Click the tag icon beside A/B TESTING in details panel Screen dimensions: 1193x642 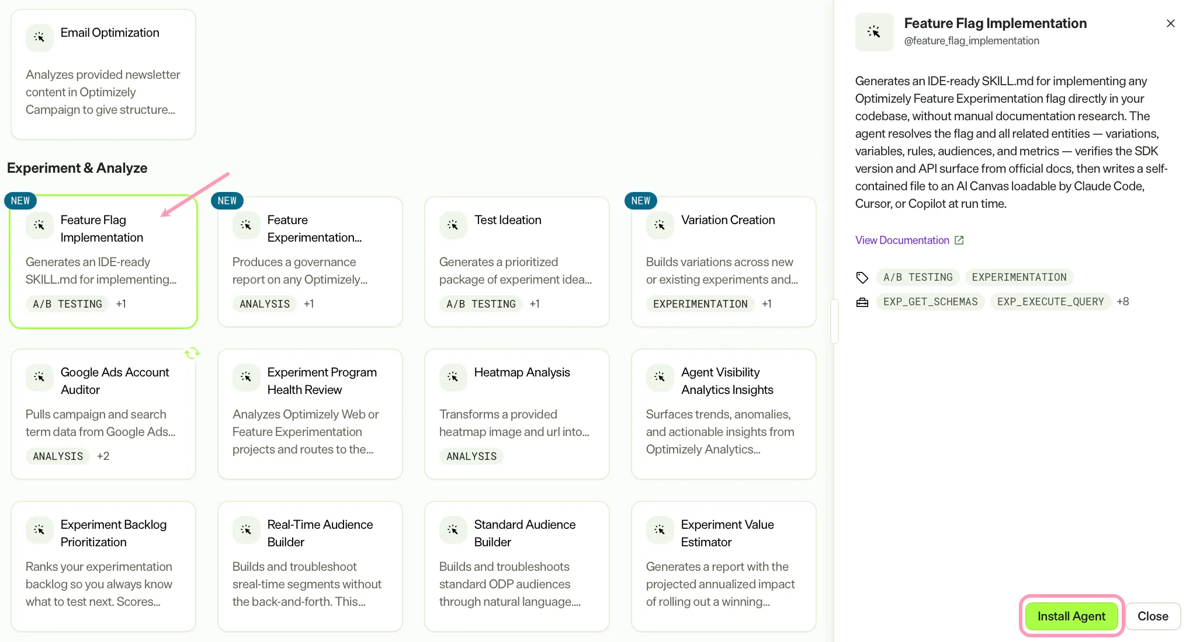[x=862, y=277]
